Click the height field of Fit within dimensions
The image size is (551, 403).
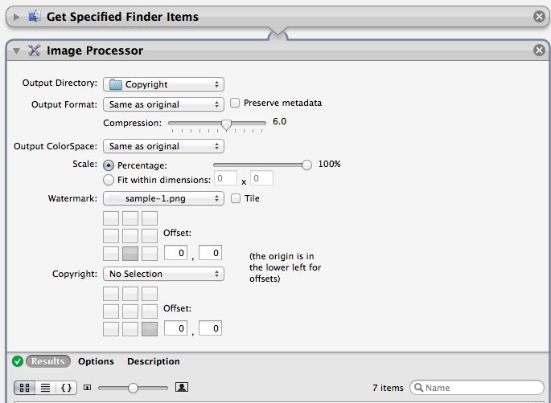pyautogui.click(x=261, y=178)
